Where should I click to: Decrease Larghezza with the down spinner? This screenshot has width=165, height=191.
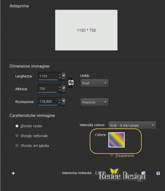(x=60, y=77)
